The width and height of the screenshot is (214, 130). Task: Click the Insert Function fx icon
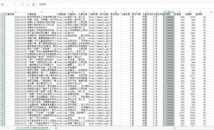click(x=33, y=5)
